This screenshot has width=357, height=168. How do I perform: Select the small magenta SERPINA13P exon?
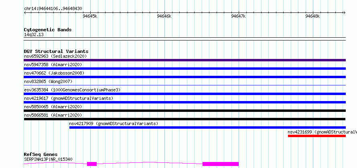pyautogui.click(x=92, y=164)
